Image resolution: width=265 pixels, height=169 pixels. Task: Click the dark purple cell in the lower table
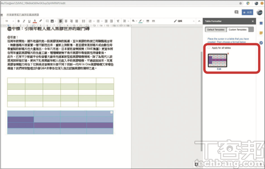point(21,120)
